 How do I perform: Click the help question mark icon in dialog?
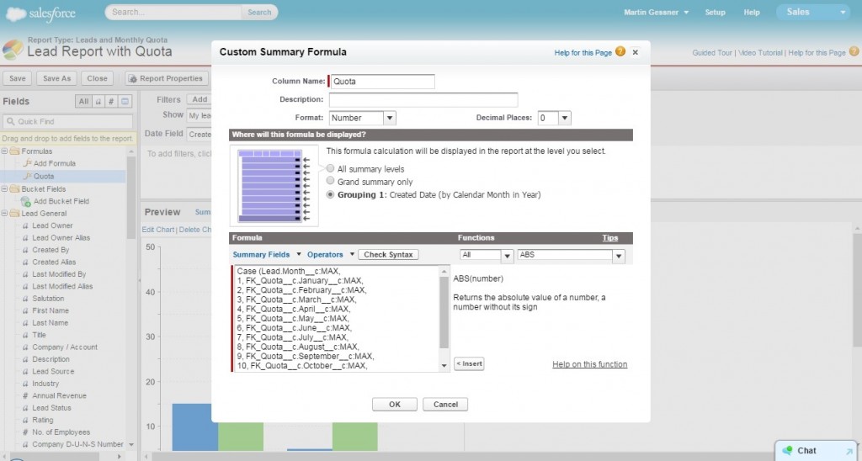[x=620, y=52]
